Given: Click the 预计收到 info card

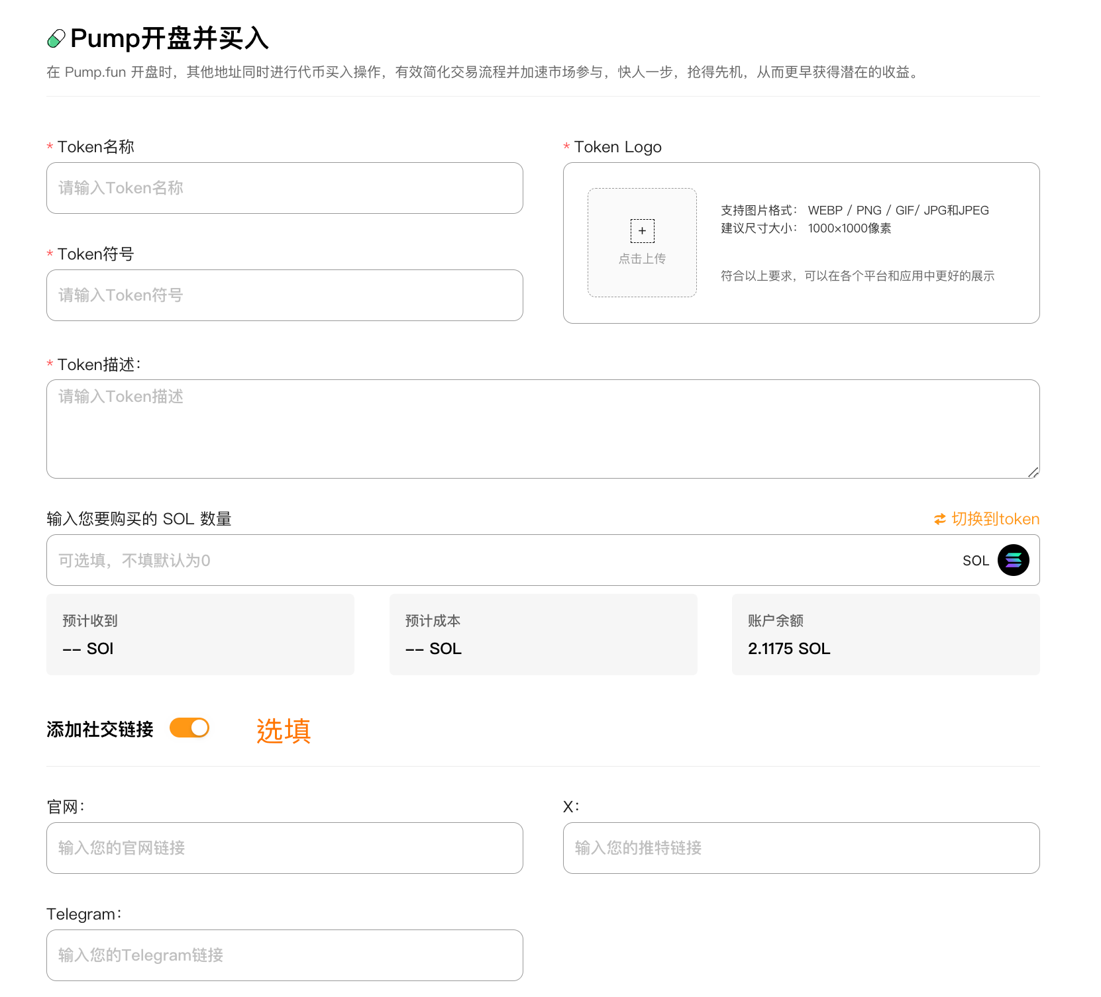Looking at the screenshot, I should pyautogui.click(x=200, y=634).
